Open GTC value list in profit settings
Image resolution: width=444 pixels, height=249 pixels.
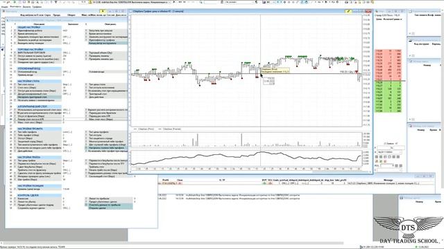(67, 151)
